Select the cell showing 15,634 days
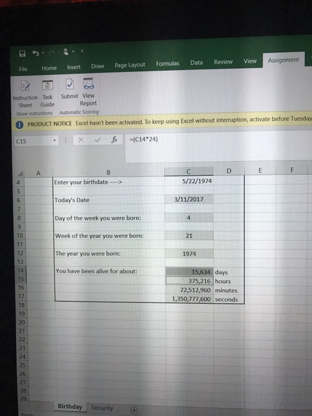The width and height of the screenshot is (312, 416). (190, 272)
